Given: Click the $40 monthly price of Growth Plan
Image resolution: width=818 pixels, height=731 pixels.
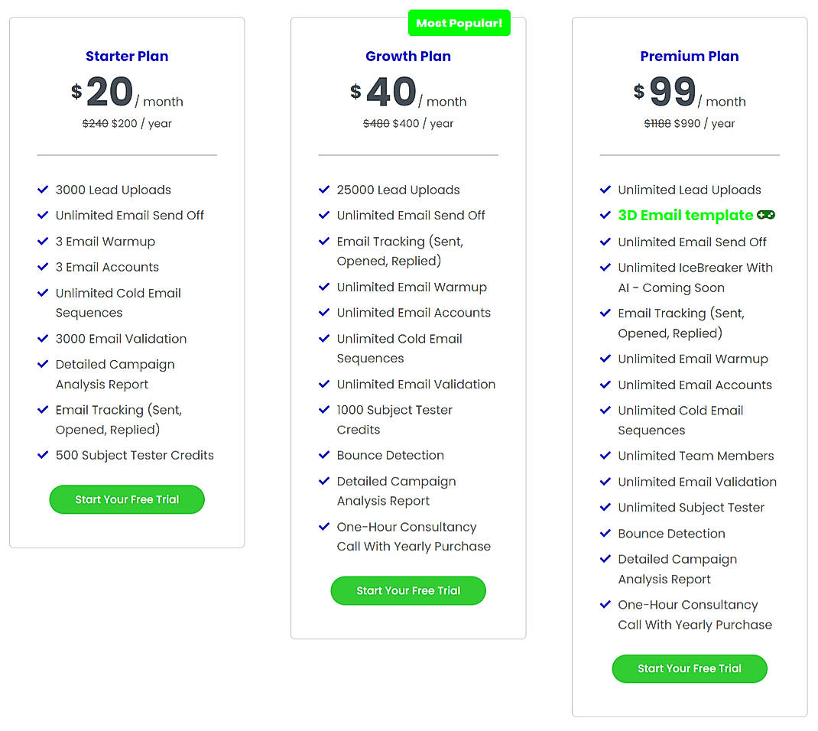Looking at the screenshot, I should [x=390, y=91].
